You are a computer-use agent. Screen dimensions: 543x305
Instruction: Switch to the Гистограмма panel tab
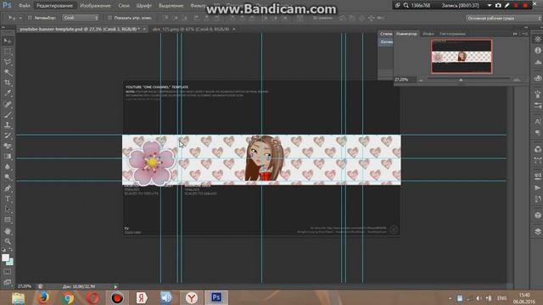(452, 34)
